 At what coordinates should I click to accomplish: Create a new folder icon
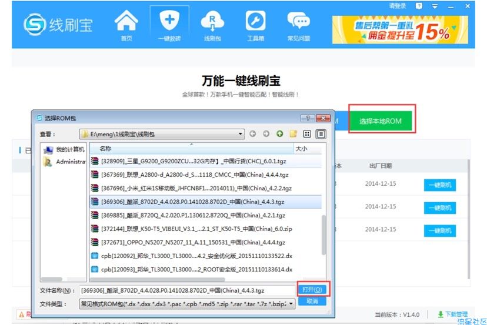(x=293, y=134)
